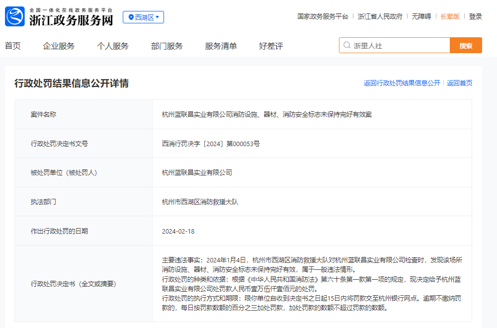Click the 行政处罚决定书（全文或摘要） label cell

pos(83,284)
